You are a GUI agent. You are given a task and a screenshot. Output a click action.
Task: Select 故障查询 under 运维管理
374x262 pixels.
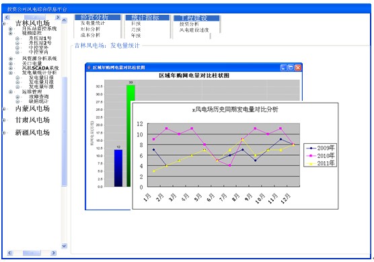pos(38,97)
